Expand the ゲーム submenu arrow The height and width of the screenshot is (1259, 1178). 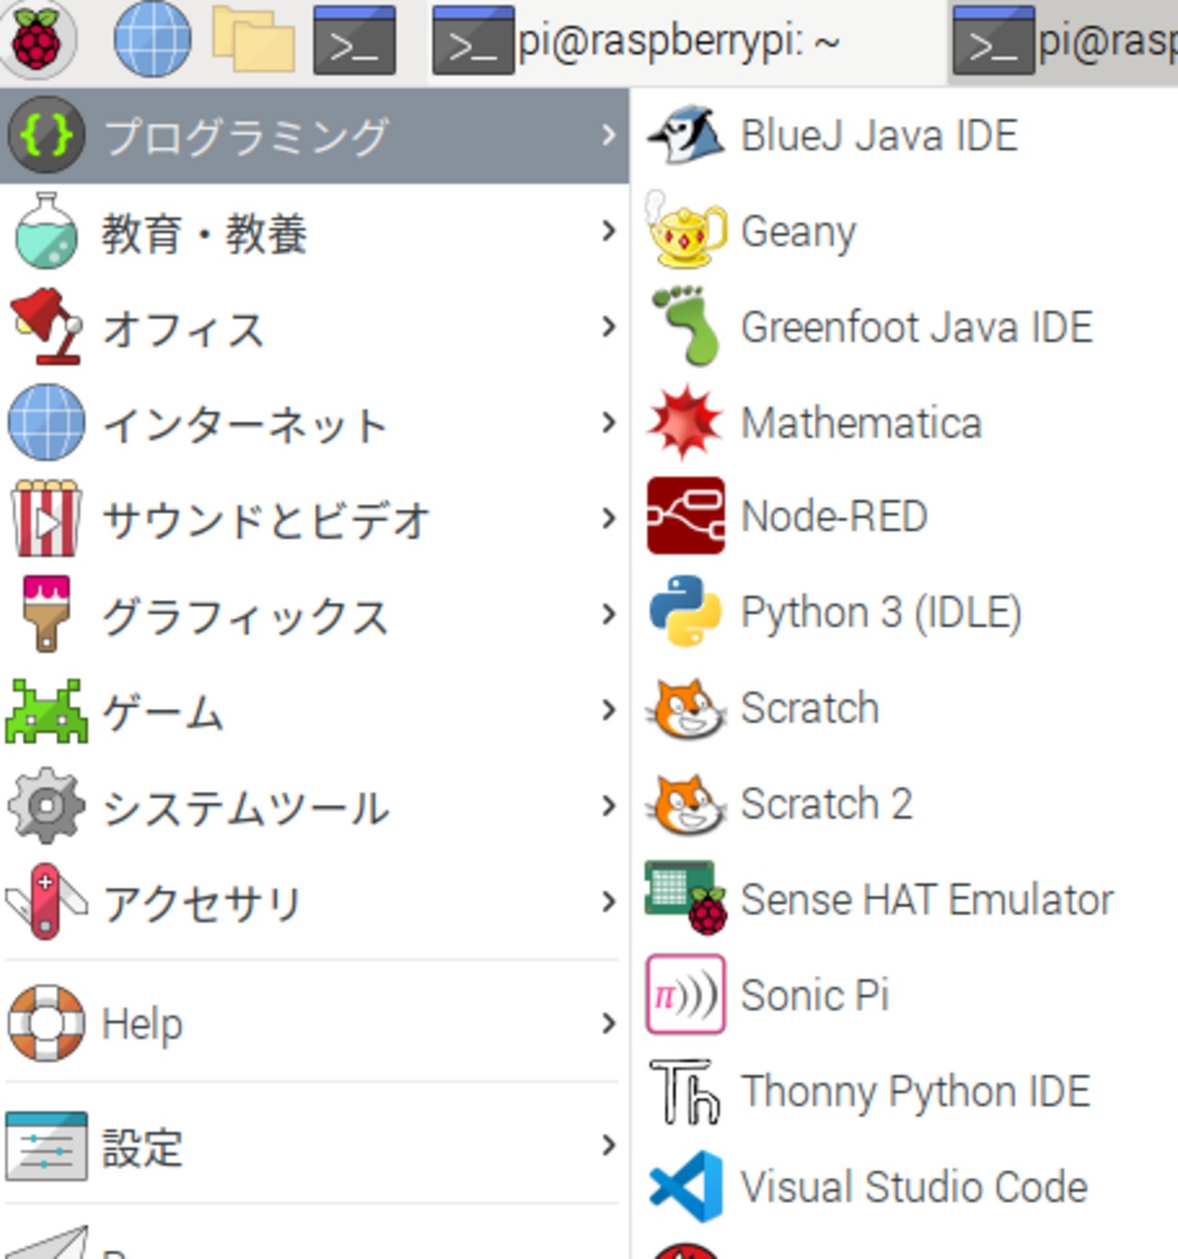pyautogui.click(x=608, y=711)
